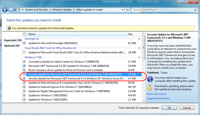Open the address bar history dropdown
The height and width of the screenshot is (115, 200).
coord(122,10)
